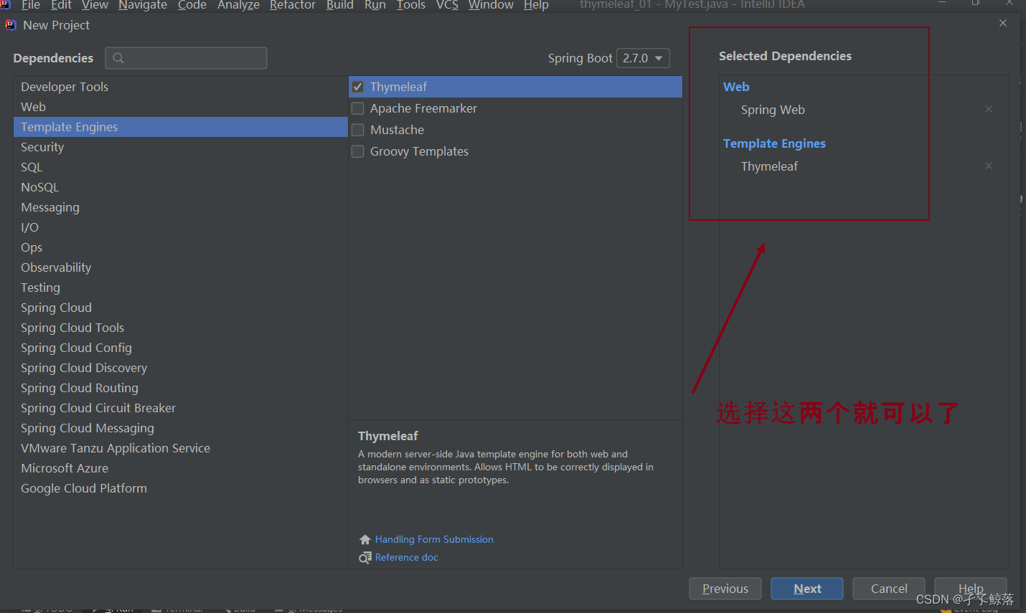Select the Google Cloud Platform category
The width and height of the screenshot is (1026, 613).
[x=180, y=488]
